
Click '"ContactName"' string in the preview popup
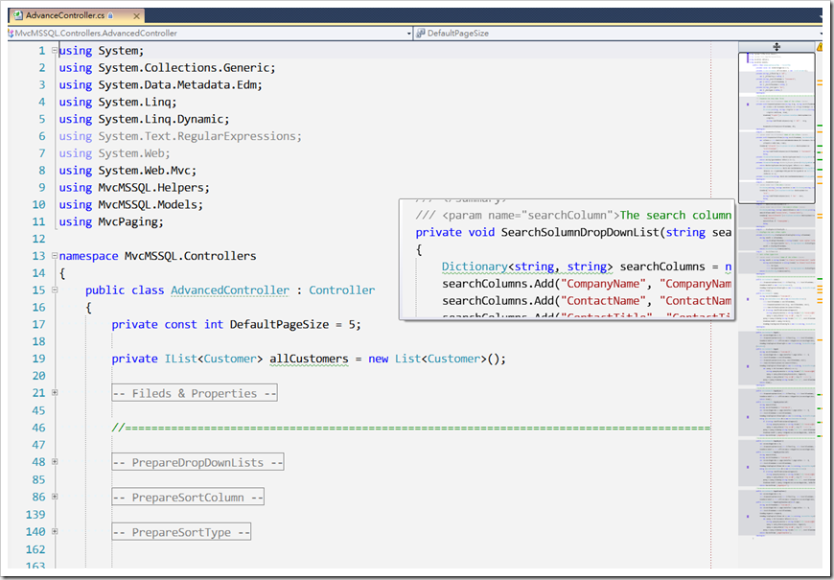[603, 301]
